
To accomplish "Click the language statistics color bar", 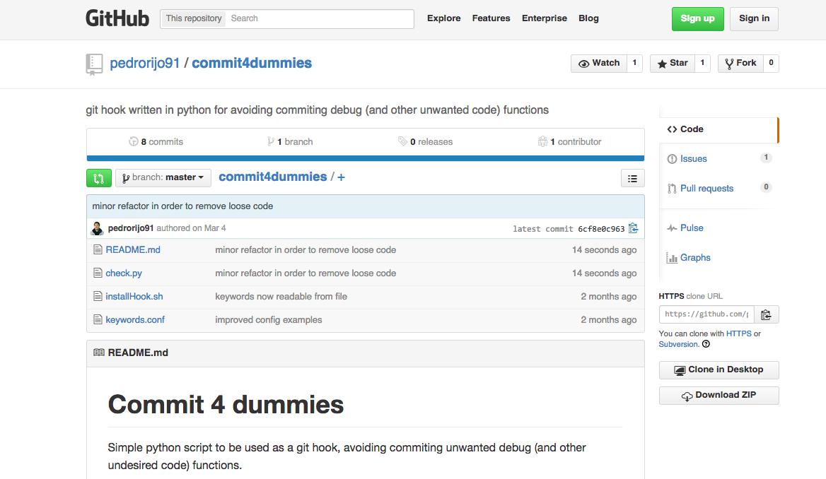I will (366, 158).
